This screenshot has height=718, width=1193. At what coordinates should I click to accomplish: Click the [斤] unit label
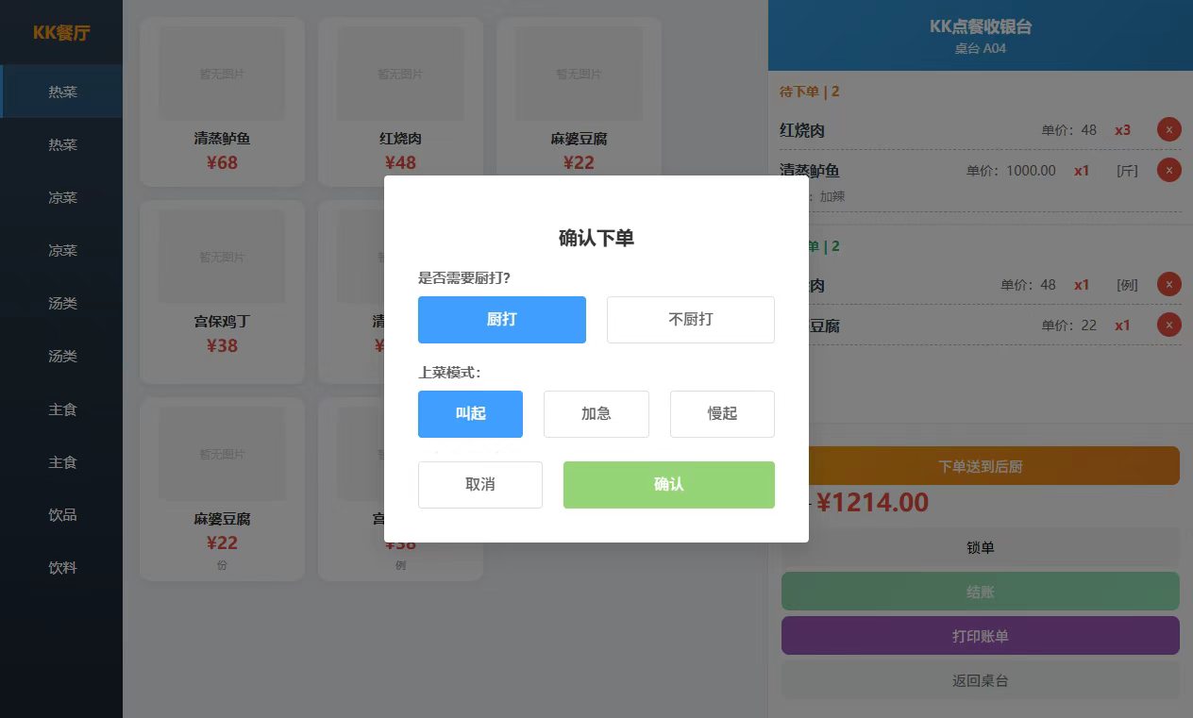1127,171
